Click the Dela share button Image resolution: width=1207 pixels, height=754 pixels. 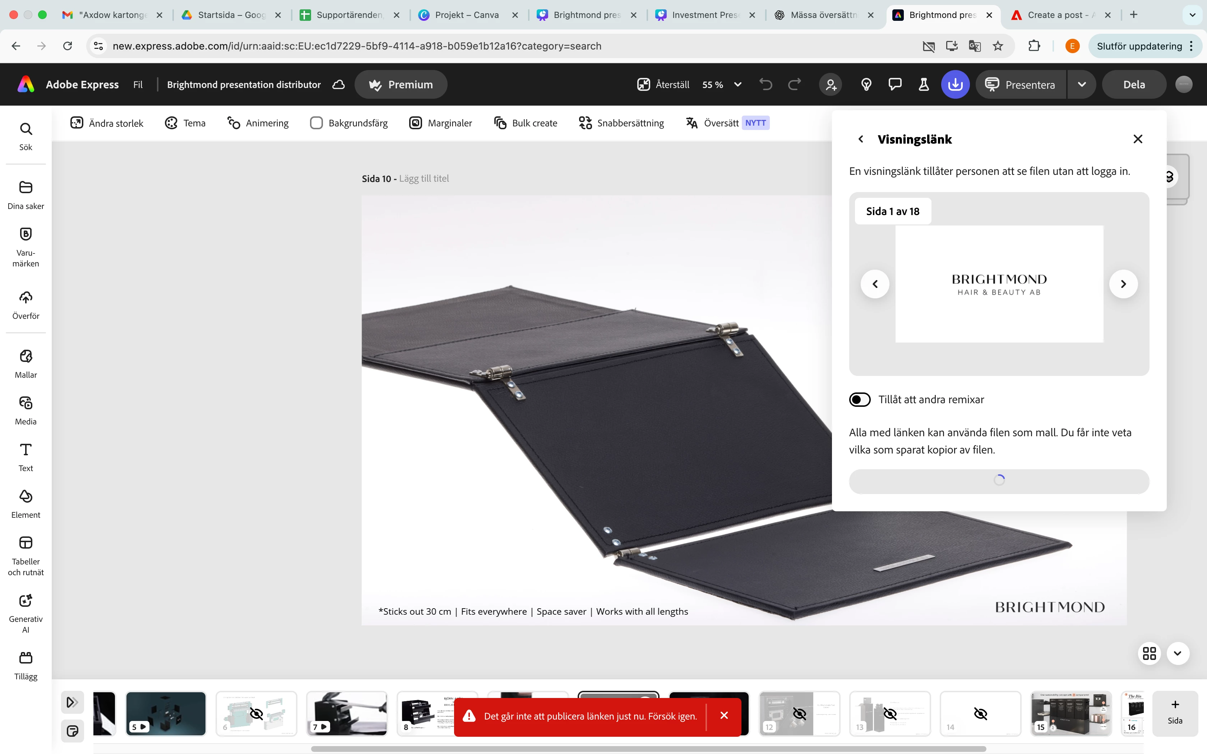coord(1134,85)
